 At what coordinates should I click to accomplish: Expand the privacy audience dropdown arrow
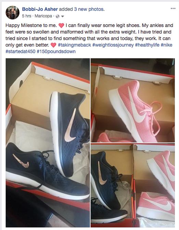coord(62,16)
